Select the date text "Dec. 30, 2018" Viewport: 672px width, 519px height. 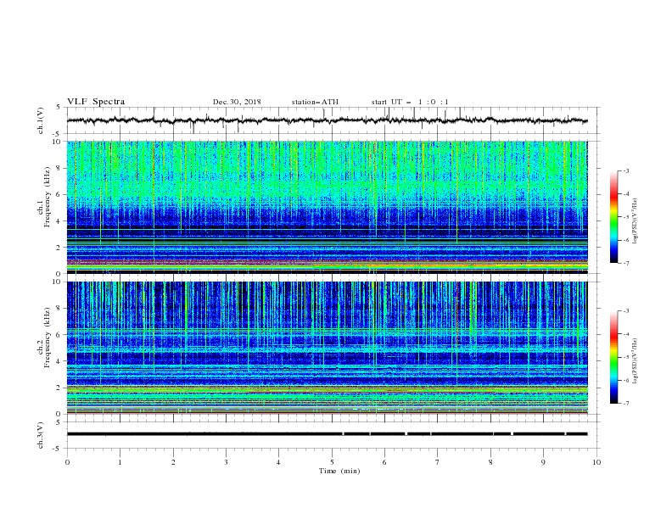(237, 102)
